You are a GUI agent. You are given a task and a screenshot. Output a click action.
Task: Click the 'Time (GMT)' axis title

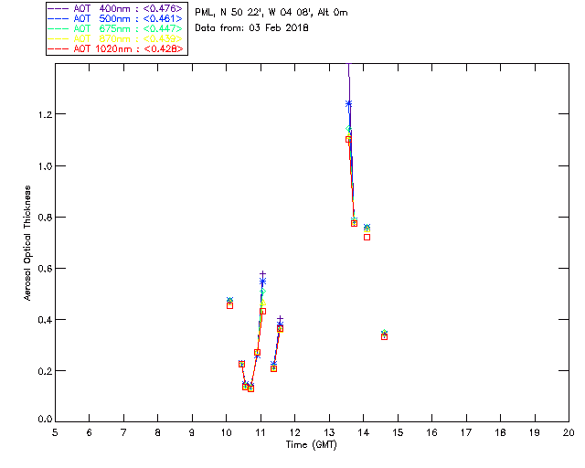[x=312, y=445]
